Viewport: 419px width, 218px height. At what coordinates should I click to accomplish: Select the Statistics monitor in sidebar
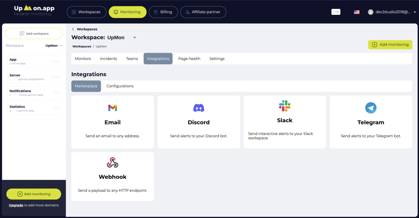point(34,109)
